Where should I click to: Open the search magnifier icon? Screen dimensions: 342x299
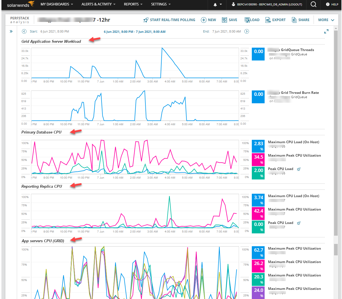click(313, 4)
